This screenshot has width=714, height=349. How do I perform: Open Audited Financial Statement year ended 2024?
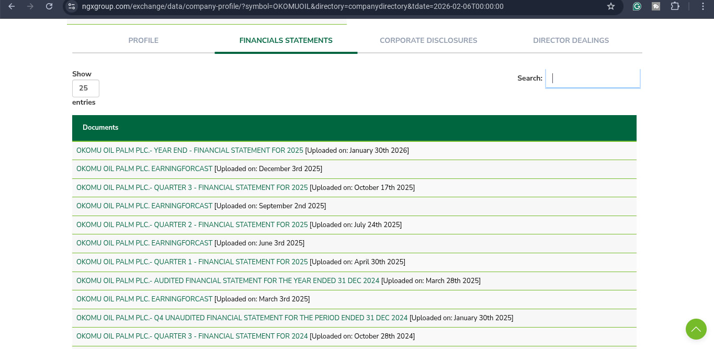pyautogui.click(x=228, y=281)
